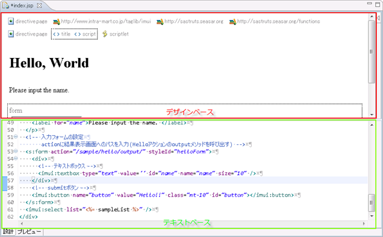The image size is (383, 237).
Task: Select the sastruts.seasar.org taglib icon
Action: pyautogui.click(x=160, y=22)
